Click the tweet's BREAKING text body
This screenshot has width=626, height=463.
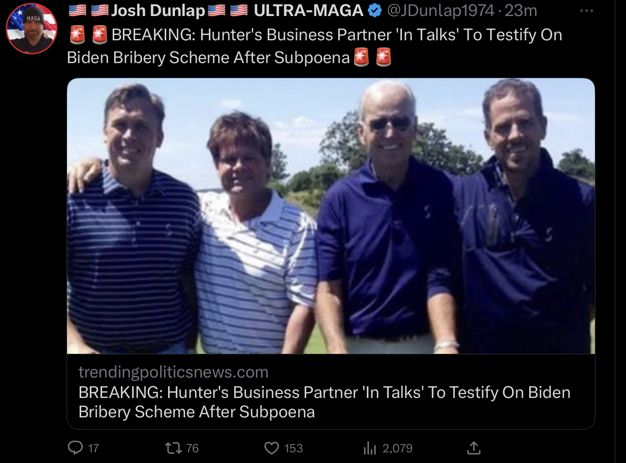click(315, 46)
